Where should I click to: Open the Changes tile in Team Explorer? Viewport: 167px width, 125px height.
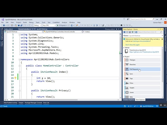tap(143, 60)
